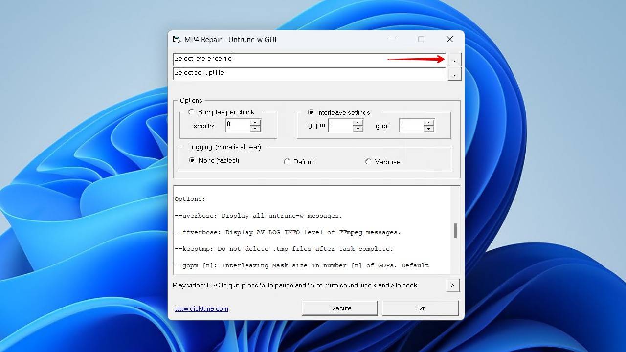Viewport: 626px width, 352px height.
Task: Click the Exit button
Action: [421, 308]
